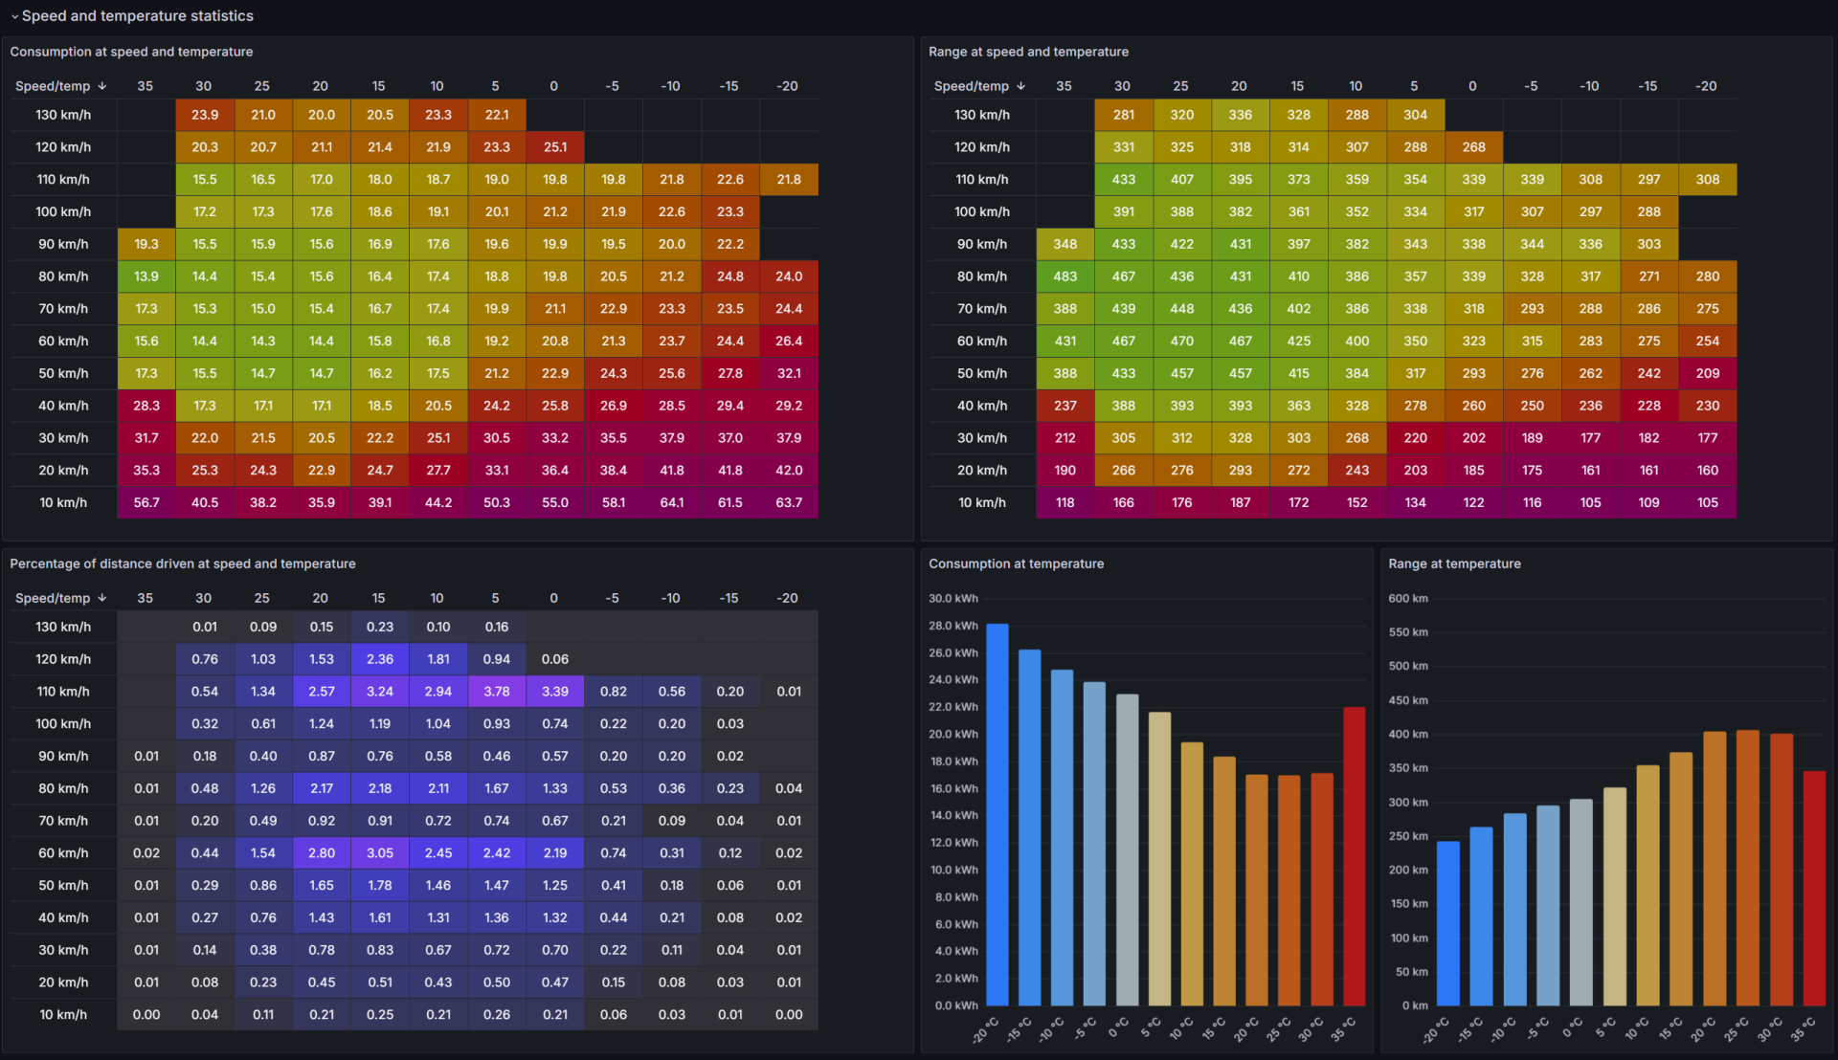
Task: Open Range at speed and temperature panel title
Action: click(x=1028, y=52)
